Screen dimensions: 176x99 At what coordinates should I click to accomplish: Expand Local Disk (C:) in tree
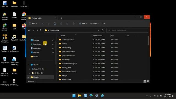[x=29, y=69]
